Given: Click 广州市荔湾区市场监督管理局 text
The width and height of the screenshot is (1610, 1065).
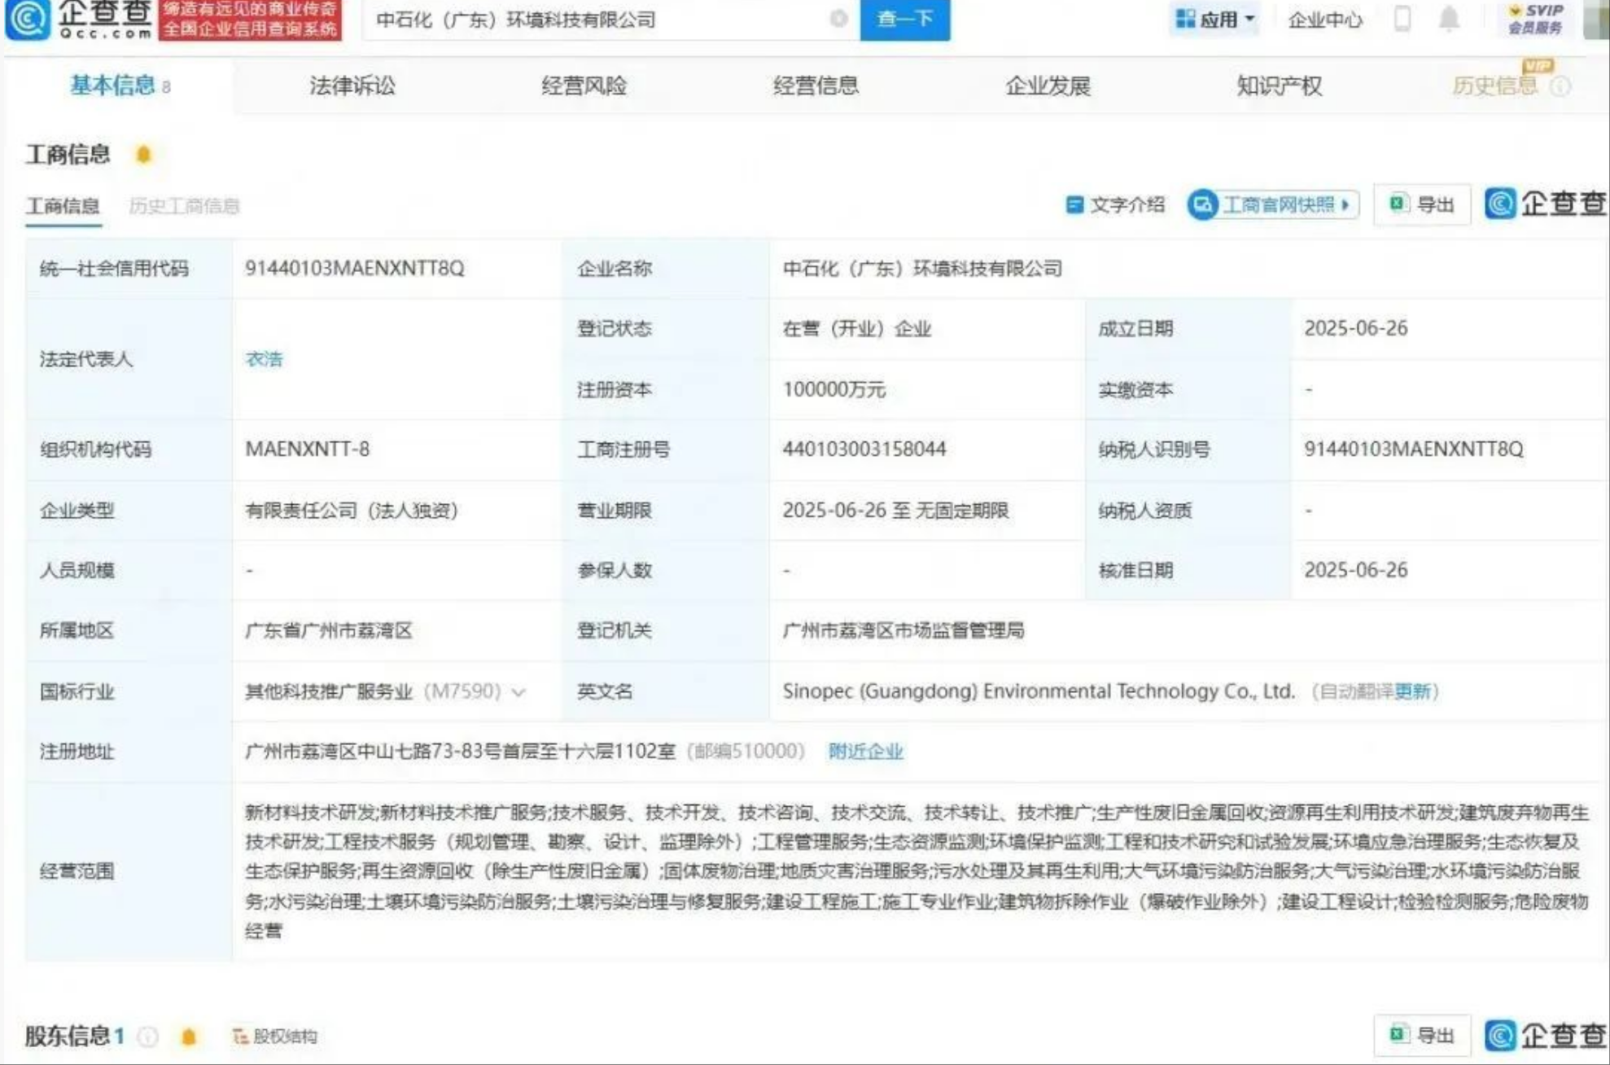Looking at the screenshot, I should [x=903, y=630].
